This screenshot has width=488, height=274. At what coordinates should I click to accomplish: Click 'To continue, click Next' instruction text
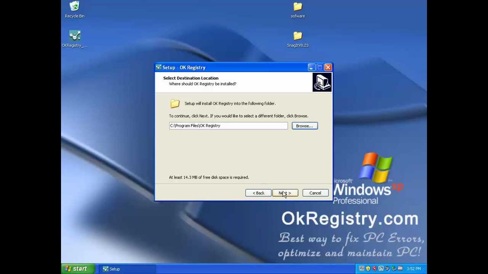click(x=239, y=116)
